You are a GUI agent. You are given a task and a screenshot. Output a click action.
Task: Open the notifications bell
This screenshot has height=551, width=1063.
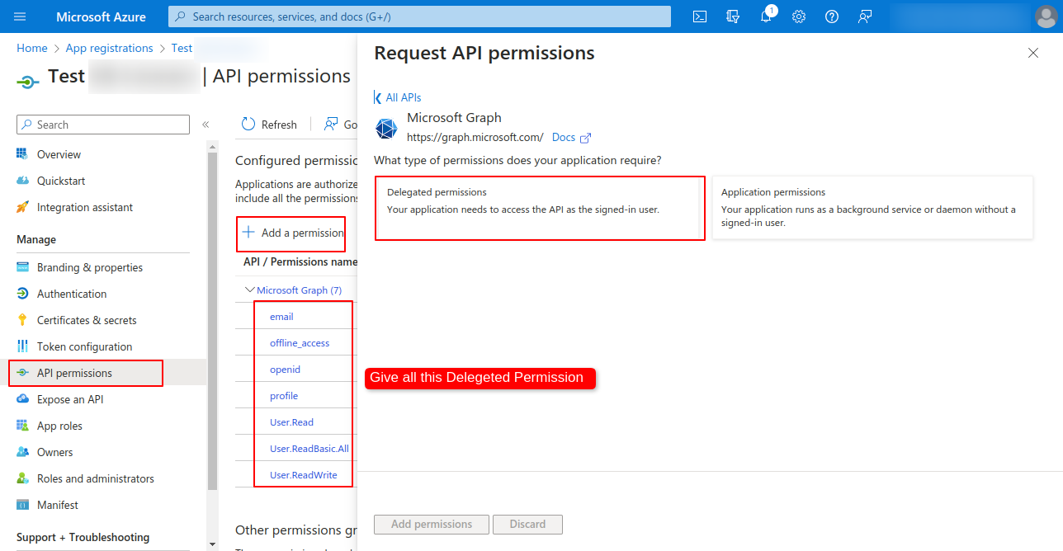tap(767, 16)
